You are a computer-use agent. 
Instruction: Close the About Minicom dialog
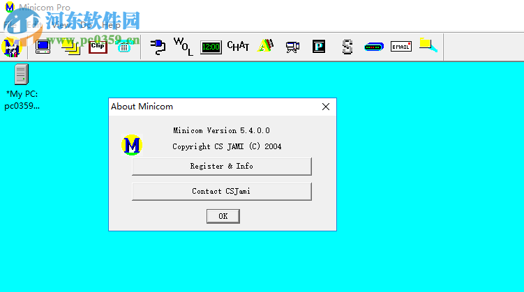pyautogui.click(x=326, y=107)
